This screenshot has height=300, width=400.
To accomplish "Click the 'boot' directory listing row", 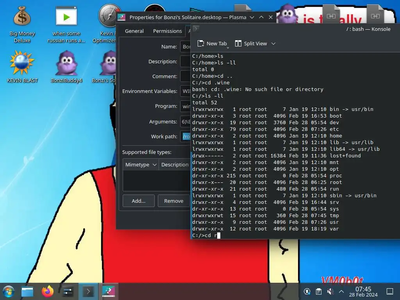I will pos(267,116).
